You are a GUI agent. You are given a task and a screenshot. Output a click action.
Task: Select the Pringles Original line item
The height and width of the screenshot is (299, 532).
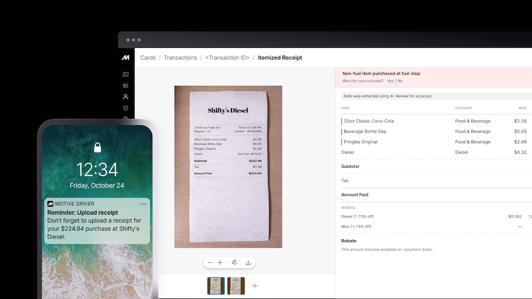tap(361, 142)
